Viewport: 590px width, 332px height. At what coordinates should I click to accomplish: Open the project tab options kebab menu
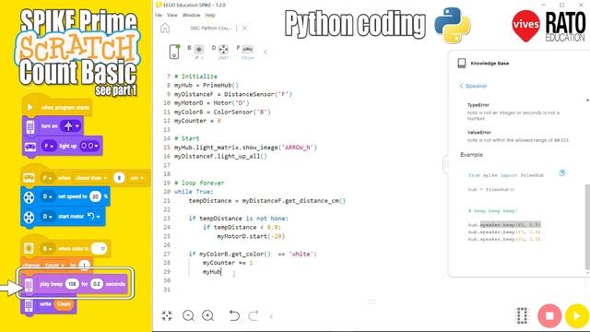[x=236, y=29]
